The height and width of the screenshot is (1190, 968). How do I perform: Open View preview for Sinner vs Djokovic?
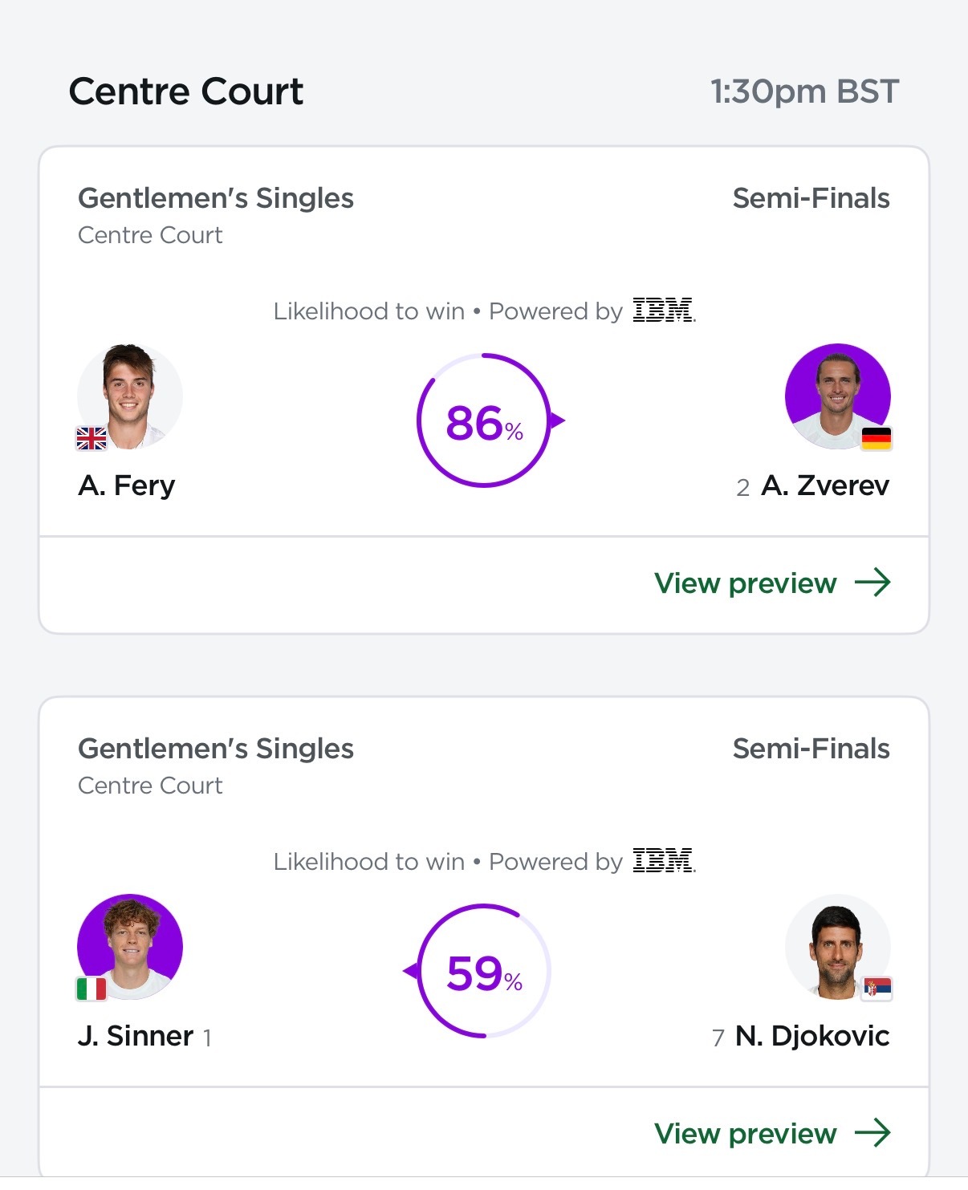pyautogui.click(x=772, y=1133)
